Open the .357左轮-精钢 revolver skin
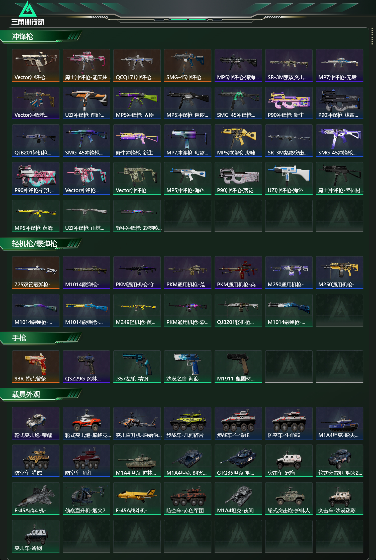The height and width of the screenshot is (560, 376). [x=137, y=367]
